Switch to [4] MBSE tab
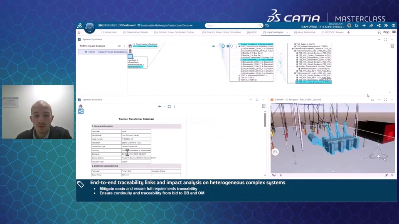Image resolution: width=399 pixels, height=224 pixels. point(252,32)
